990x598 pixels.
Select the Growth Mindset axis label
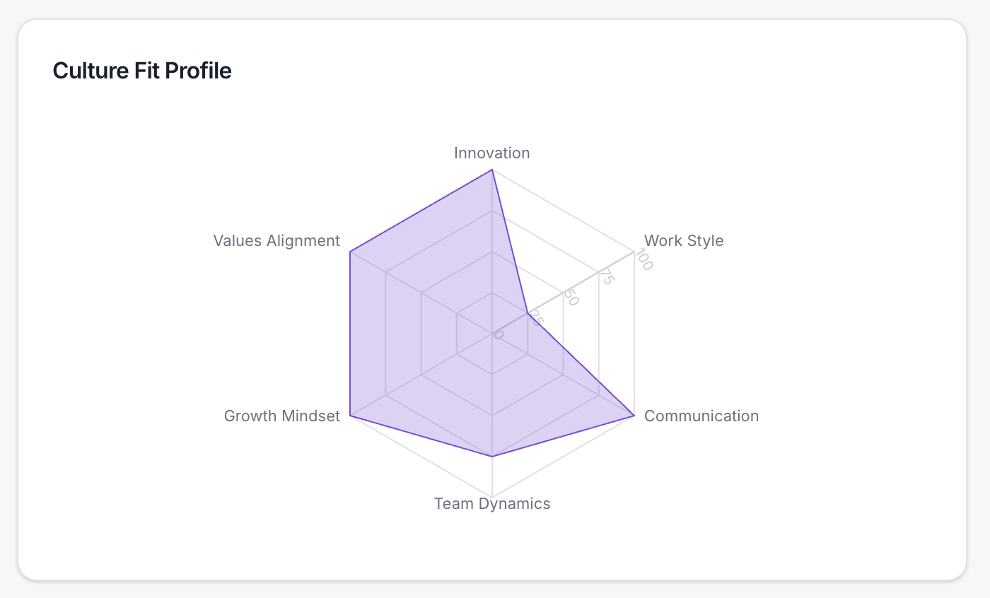[281, 416]
